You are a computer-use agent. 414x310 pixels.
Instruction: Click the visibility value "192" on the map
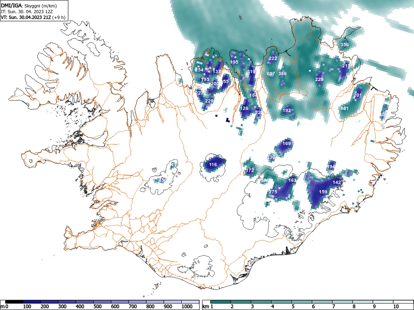pos(287,110)
